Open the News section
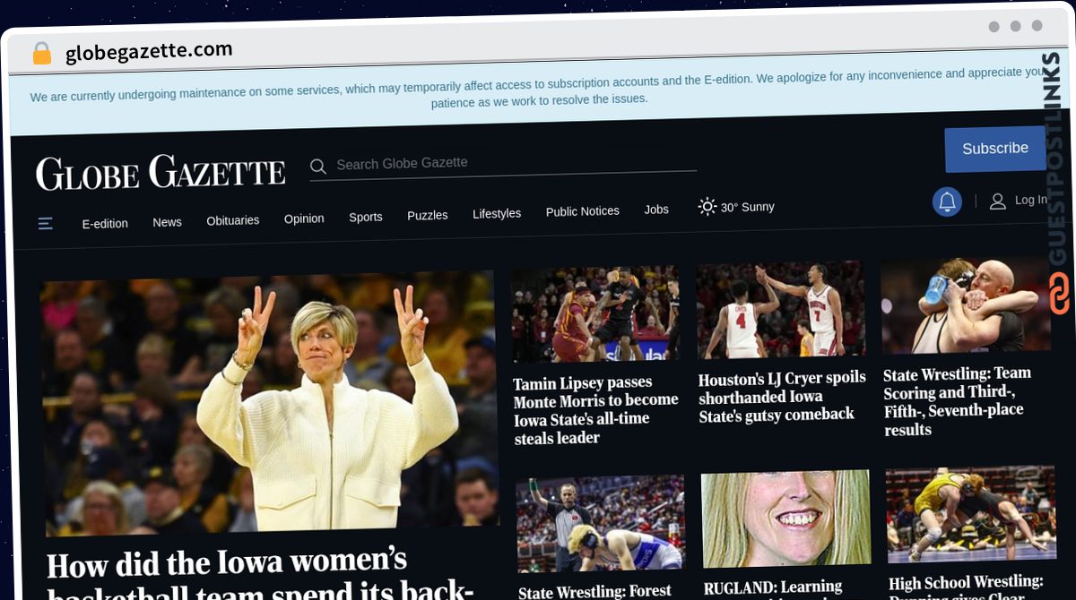This screenshot has width=1076, height=600. pos(167,222)
